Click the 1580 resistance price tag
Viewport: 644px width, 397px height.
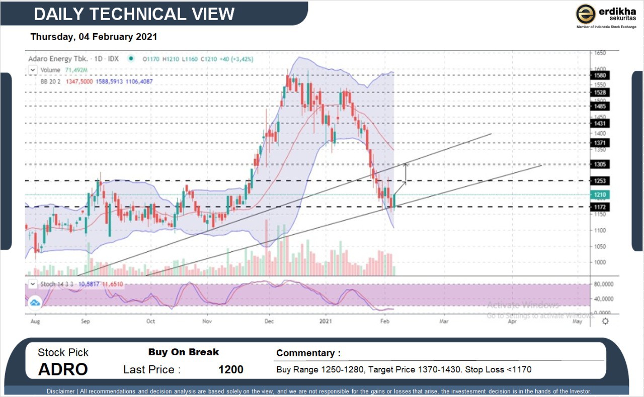pyautogui.click(x=601, y=75)
